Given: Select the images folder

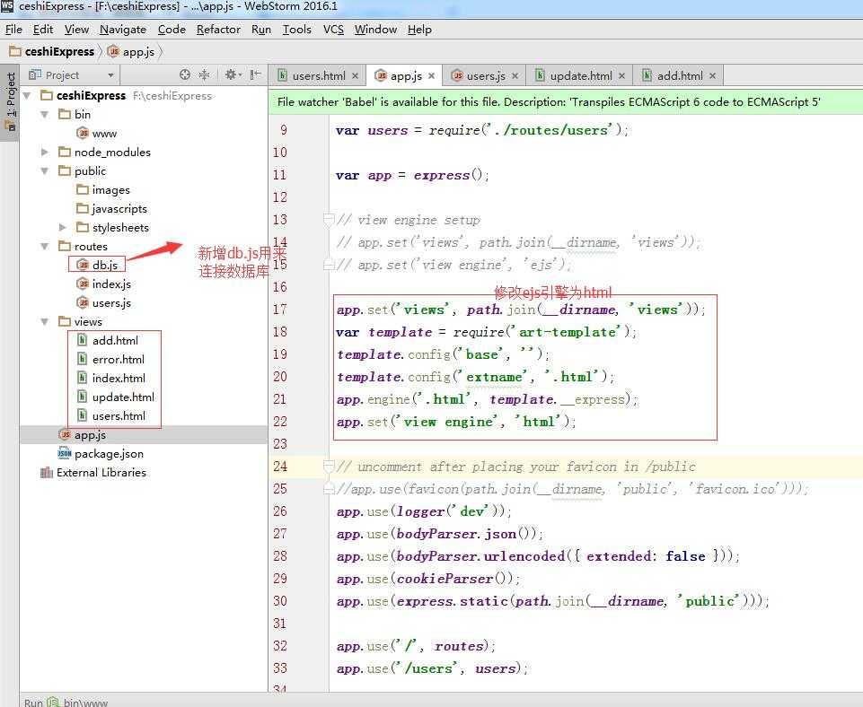Looking at the screenshot, I should click(103, 189).
